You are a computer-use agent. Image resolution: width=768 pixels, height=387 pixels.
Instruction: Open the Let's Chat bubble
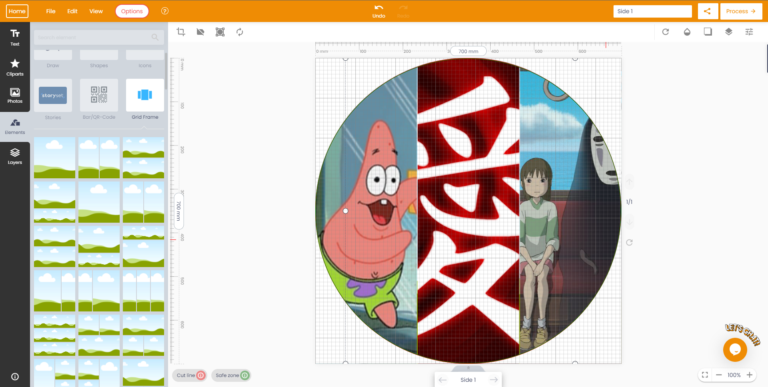point(735,349)
